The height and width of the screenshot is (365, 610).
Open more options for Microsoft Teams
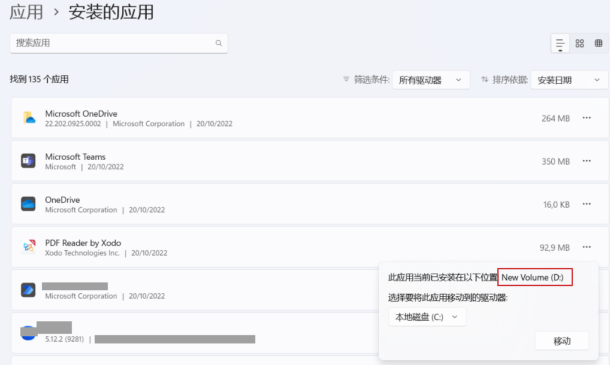click(x=587, y=161)
